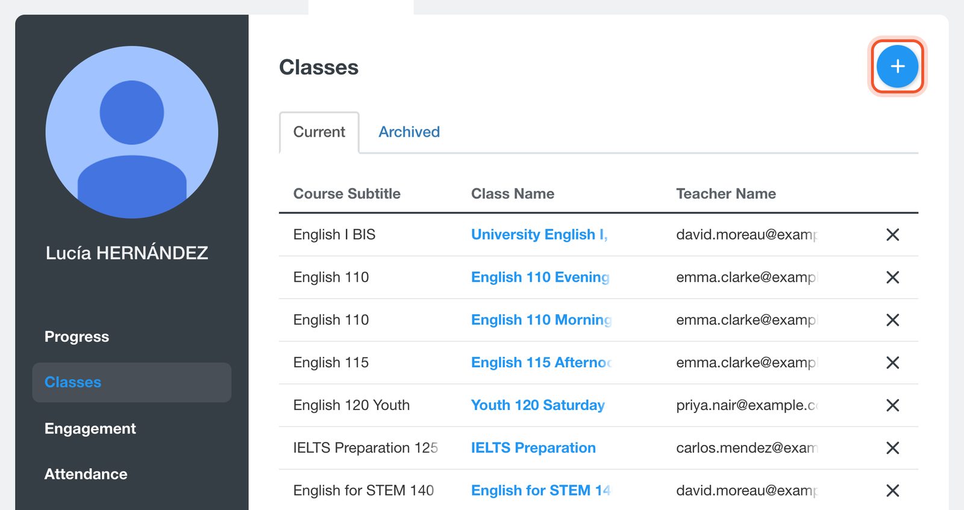Click the Teacher Name column header
The image size is (964, 510).
[726, 194]
